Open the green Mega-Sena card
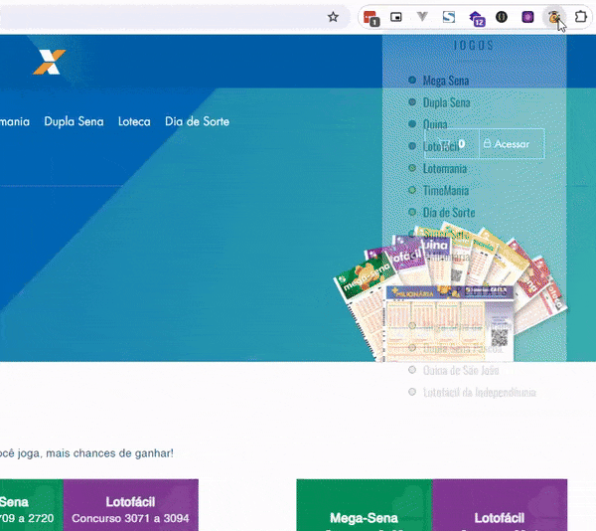596x531 pixels. coord(365,505)
